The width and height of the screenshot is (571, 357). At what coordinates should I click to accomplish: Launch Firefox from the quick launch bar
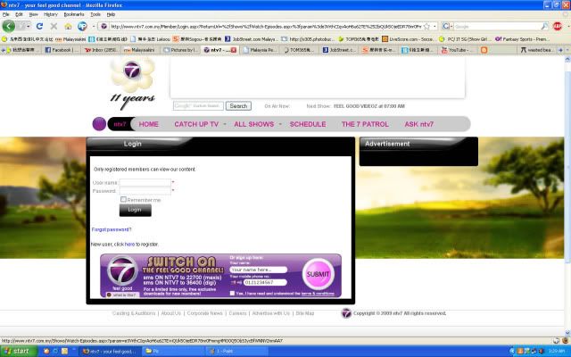pyautogui.click(x=46, y=351)
